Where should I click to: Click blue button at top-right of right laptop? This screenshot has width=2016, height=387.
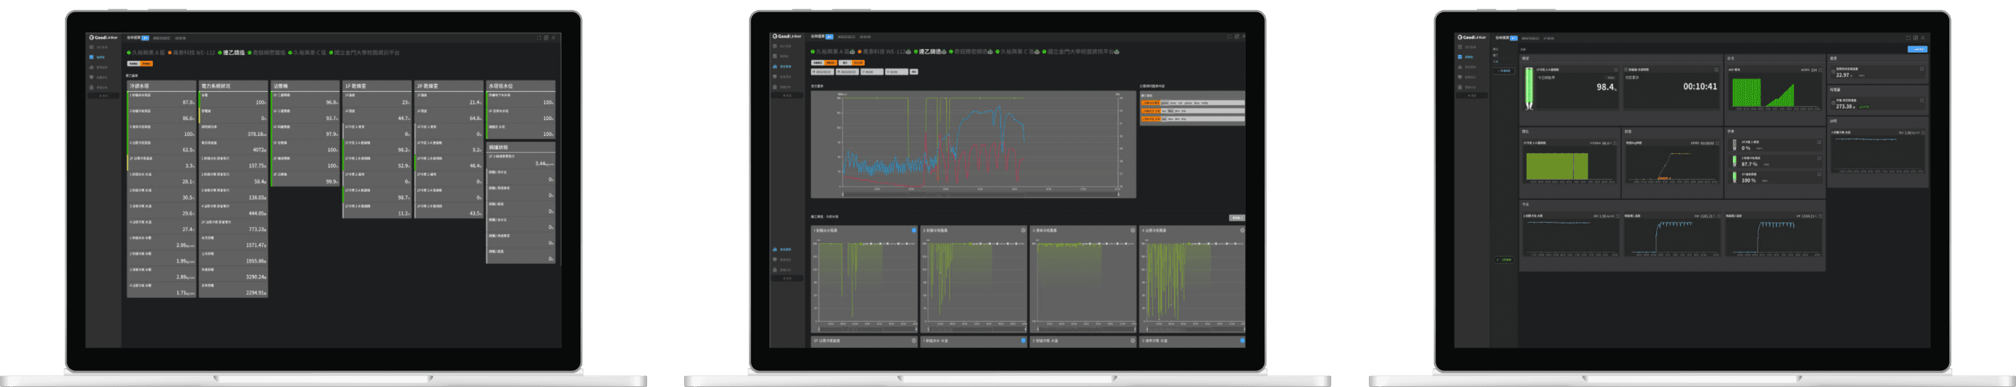tap(1917, 49)
